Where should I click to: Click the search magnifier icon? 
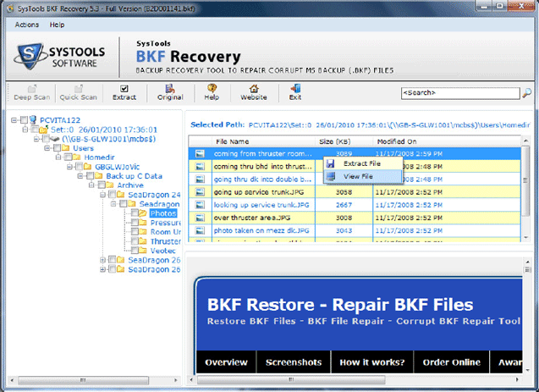(526, 93)
